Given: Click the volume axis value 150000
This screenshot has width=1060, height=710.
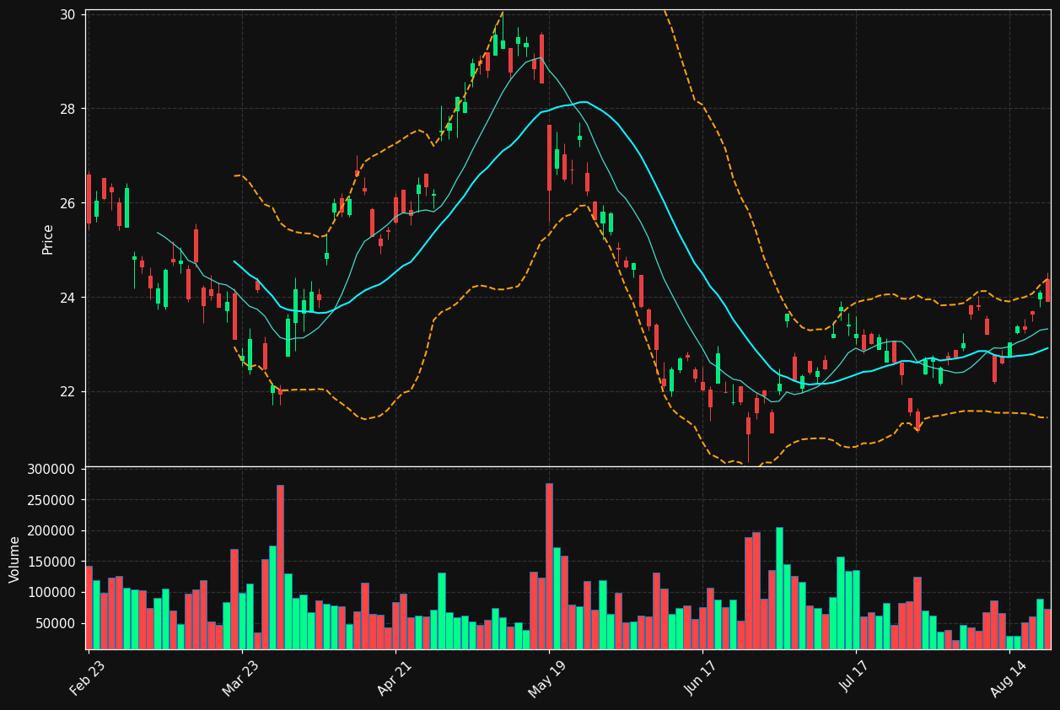Looking at the screenshot, I should 52,562.
